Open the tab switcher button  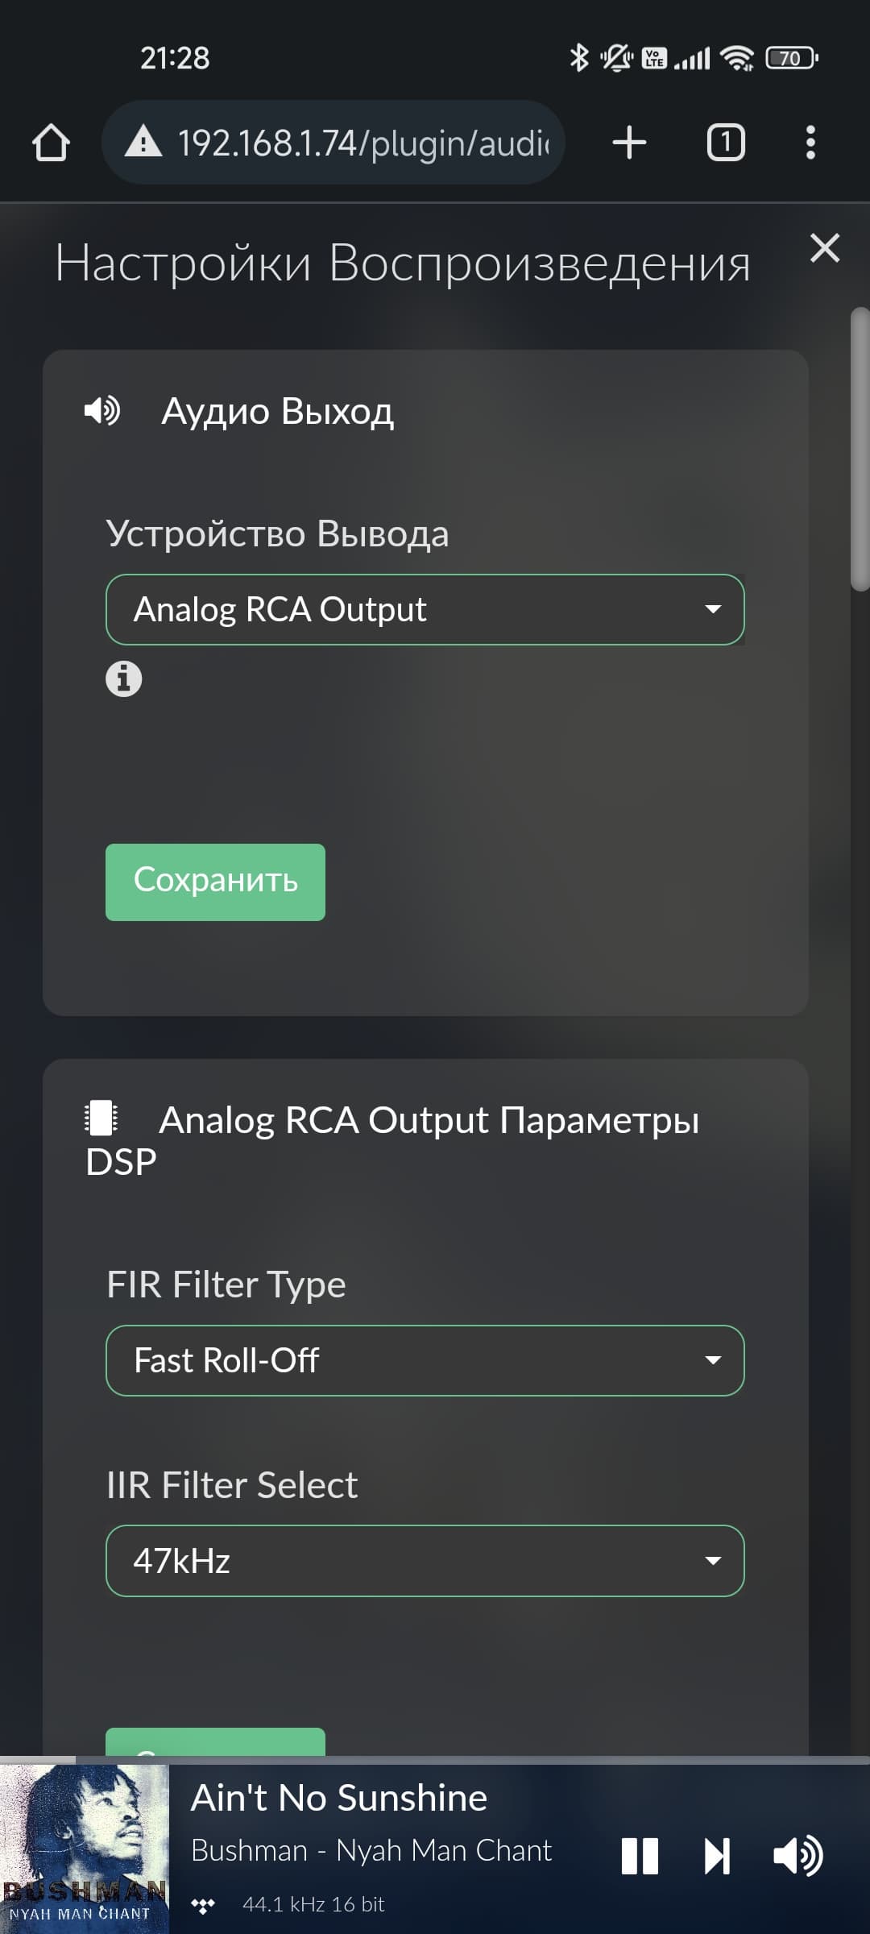point(725,143)
